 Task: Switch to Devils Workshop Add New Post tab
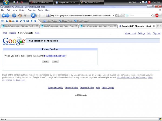[20, 26]
